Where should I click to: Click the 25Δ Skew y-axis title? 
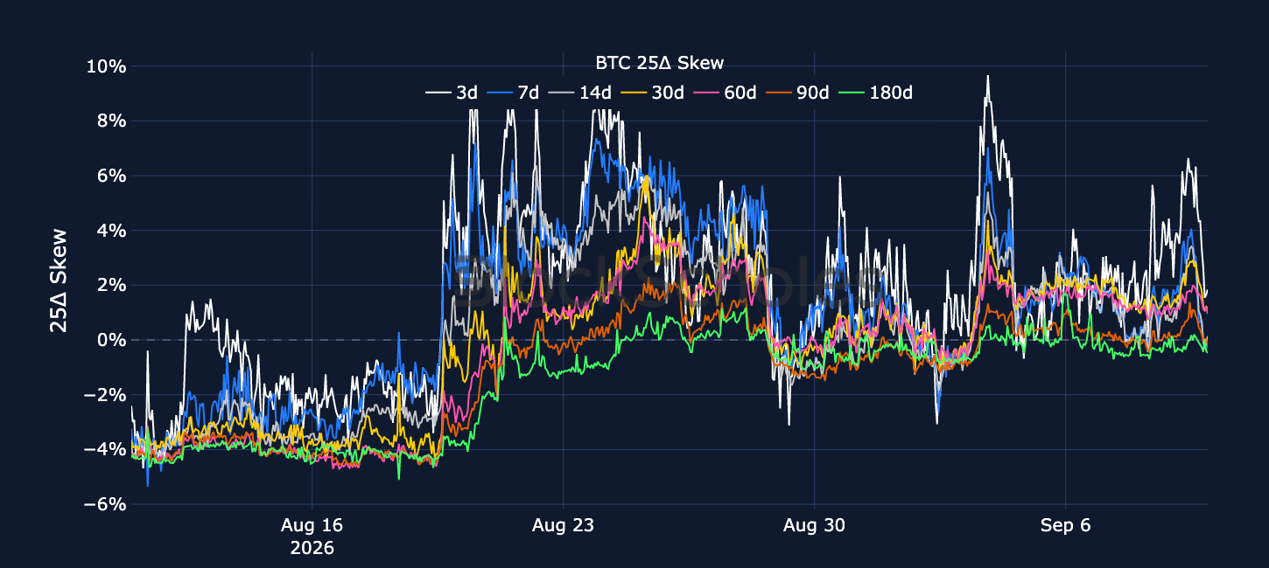(x=59, y=280)
